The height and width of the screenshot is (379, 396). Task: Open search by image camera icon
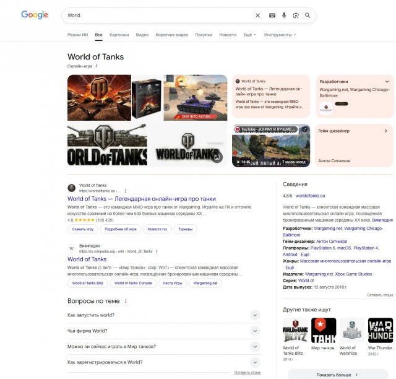click(x=296, y=15)
